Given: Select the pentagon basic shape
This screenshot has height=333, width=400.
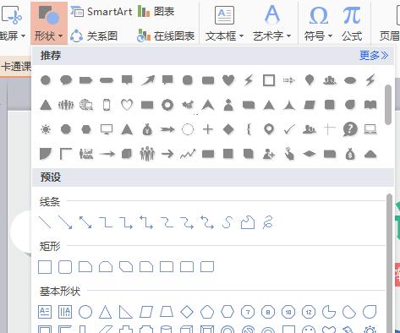Looking at the screenshot, I should pos(207,312).
